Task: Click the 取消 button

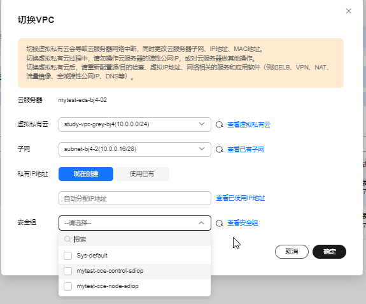Action: click(292, 252)
